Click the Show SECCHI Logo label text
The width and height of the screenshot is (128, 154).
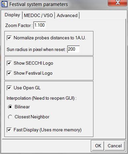pos(33,63)
